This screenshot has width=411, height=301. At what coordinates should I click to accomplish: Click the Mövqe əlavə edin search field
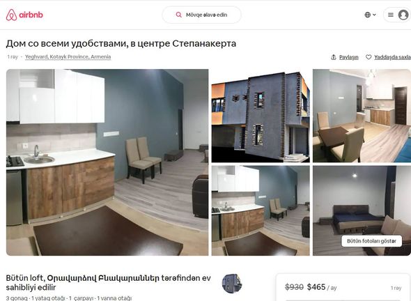click(x=201, y=15)
